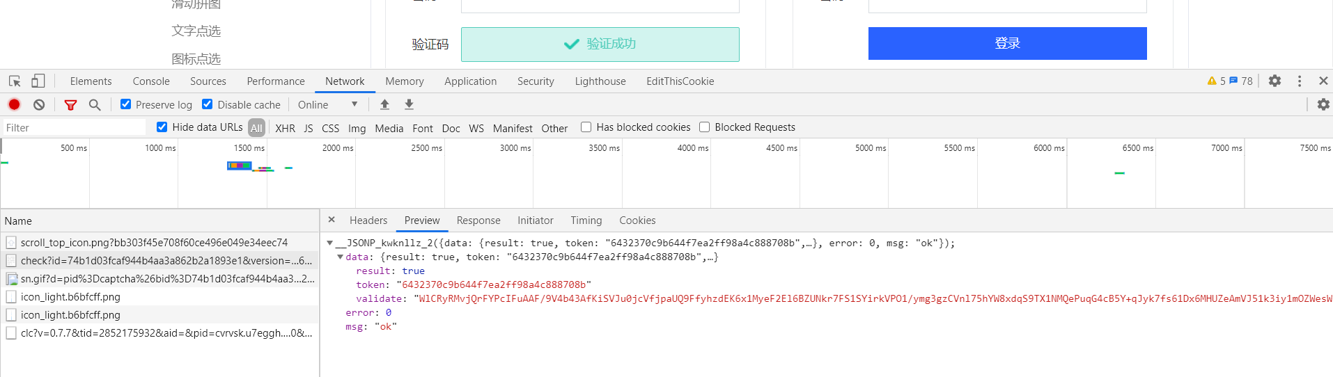Enable Has blocked cookies checkbox

[x=586, y=127]
